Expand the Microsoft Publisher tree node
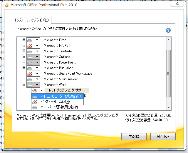Viewport: 188px width, 153px height. point(24,68)
